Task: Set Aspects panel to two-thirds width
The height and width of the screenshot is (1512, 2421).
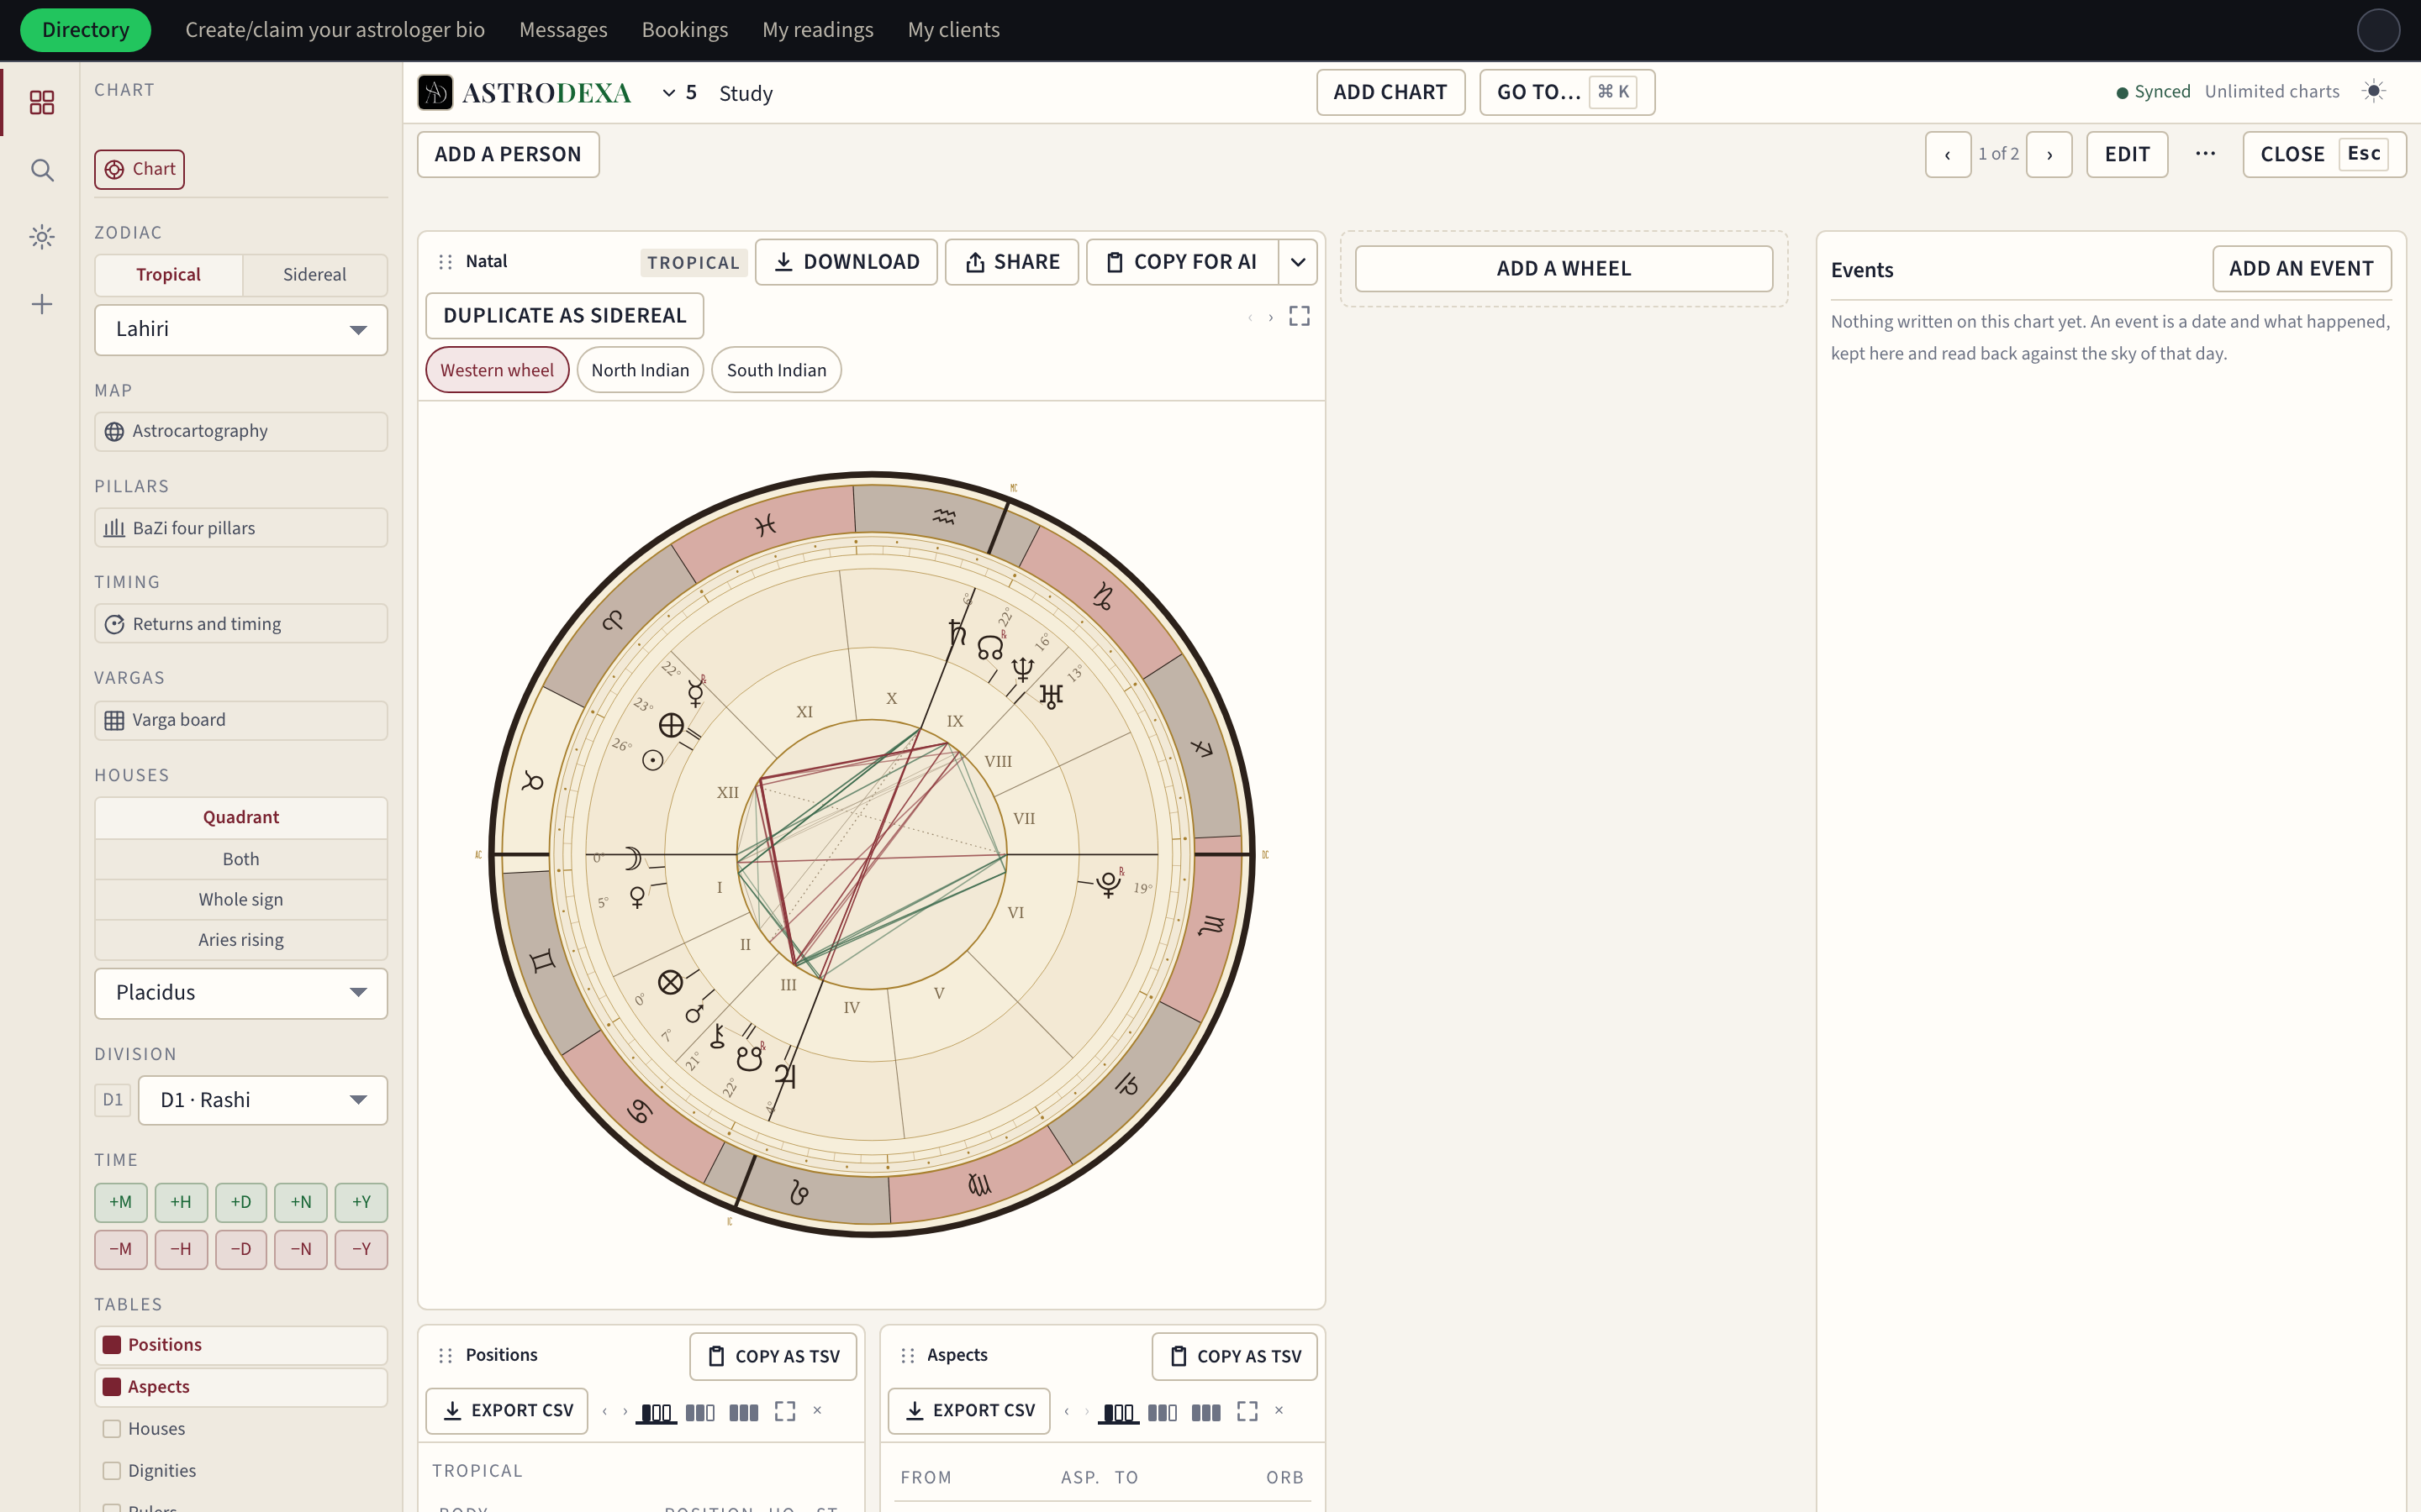Action: [x=1163, y=1412]
